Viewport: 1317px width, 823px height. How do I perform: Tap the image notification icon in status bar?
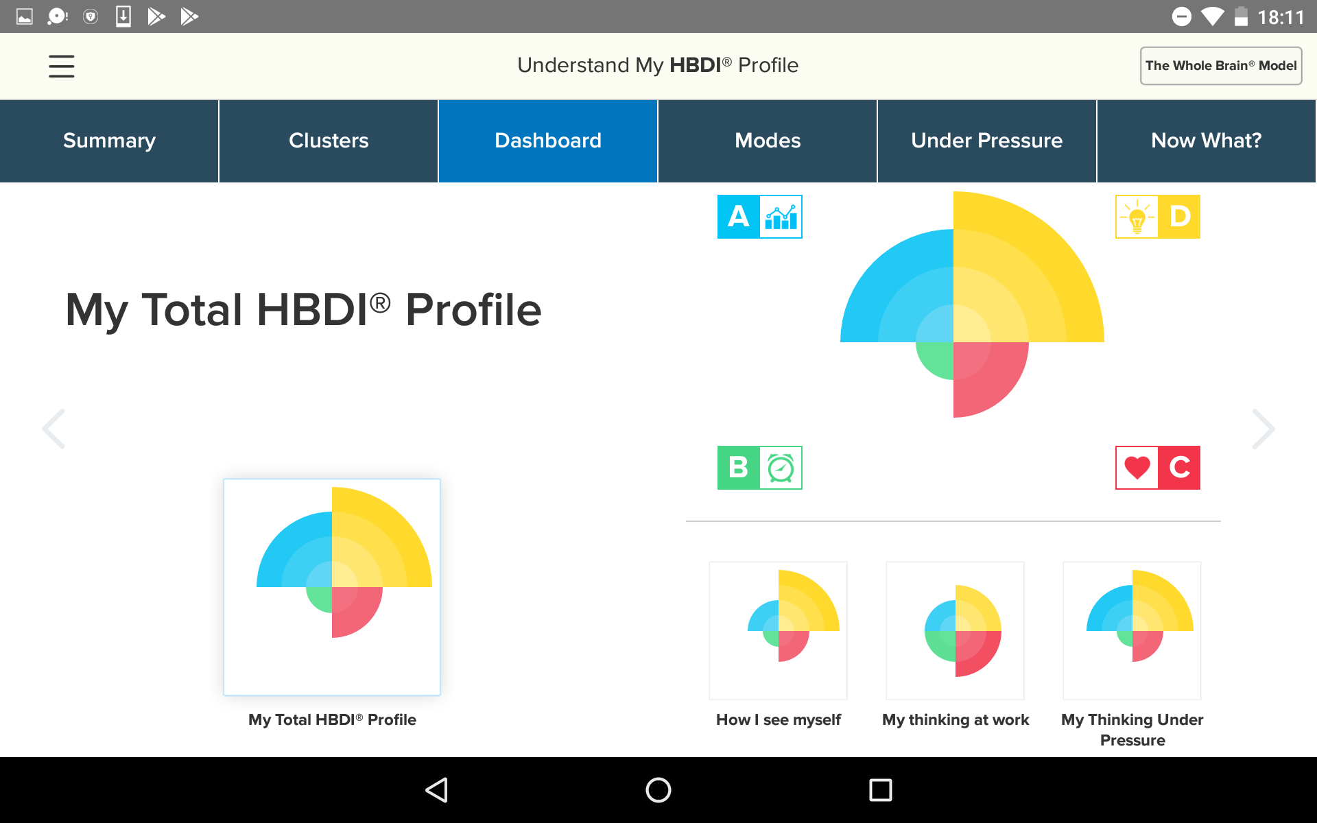tap(25, 16)
